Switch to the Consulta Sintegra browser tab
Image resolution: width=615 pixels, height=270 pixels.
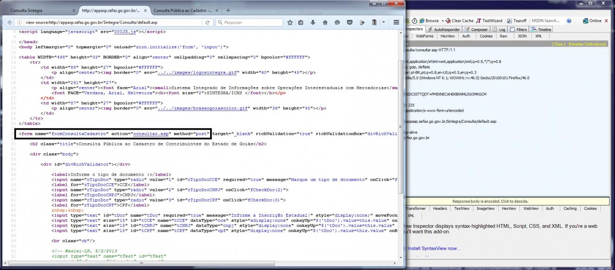tap(40, 10)
